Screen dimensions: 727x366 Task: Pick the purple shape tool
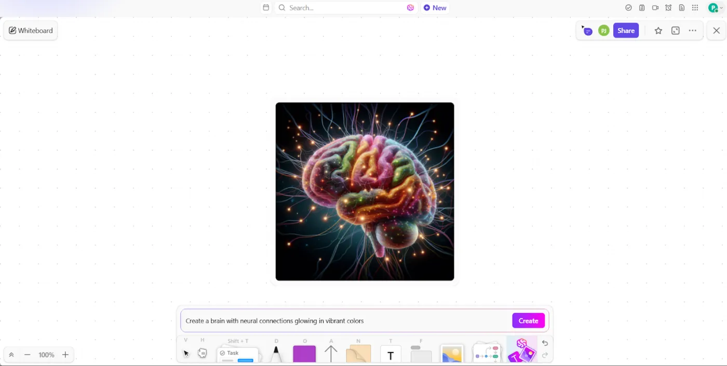(x=304, y=354)
